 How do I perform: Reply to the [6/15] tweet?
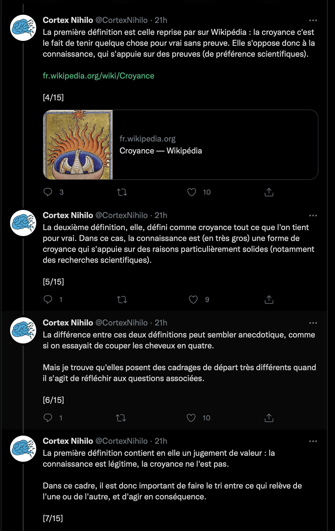tap(48, 418)
